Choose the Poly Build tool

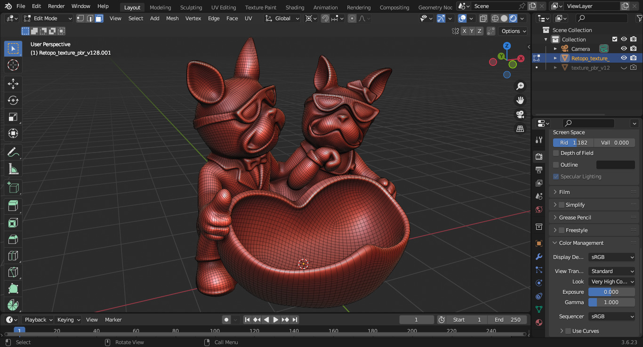(13, 289)
